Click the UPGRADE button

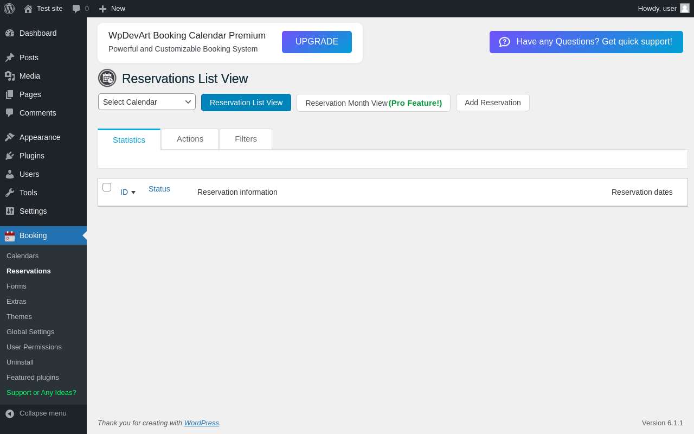[317, 42]
